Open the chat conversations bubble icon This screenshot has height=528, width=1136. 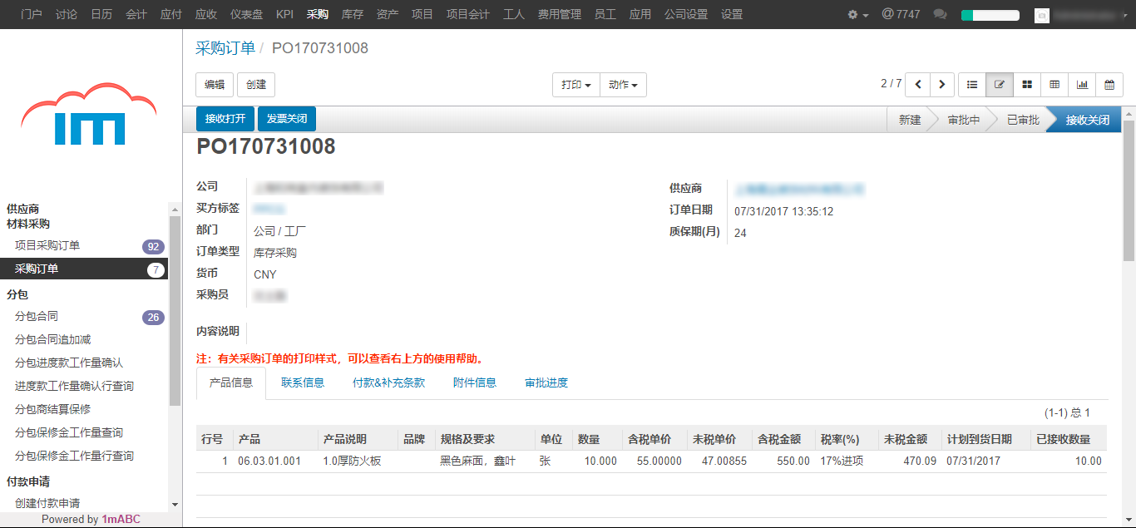[941, 15]
